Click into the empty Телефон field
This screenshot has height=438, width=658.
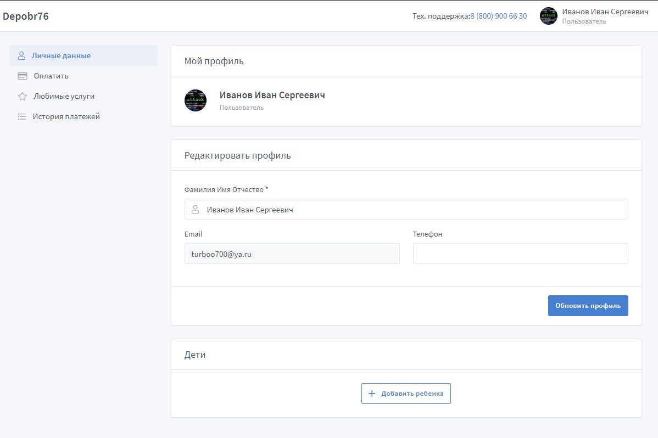[x=520, y=254]
